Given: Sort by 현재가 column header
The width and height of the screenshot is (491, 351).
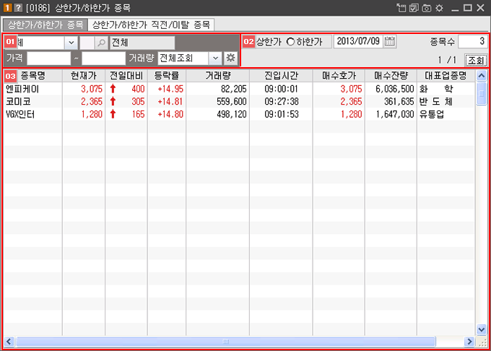Looking at the screenshot, I should [x=84, y=76].
